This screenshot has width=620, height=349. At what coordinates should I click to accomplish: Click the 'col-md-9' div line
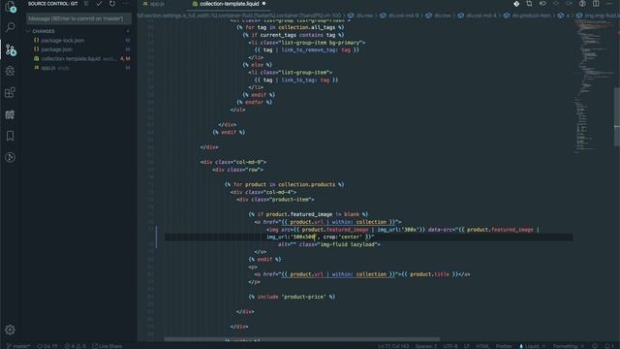click(x=233, y=162)
